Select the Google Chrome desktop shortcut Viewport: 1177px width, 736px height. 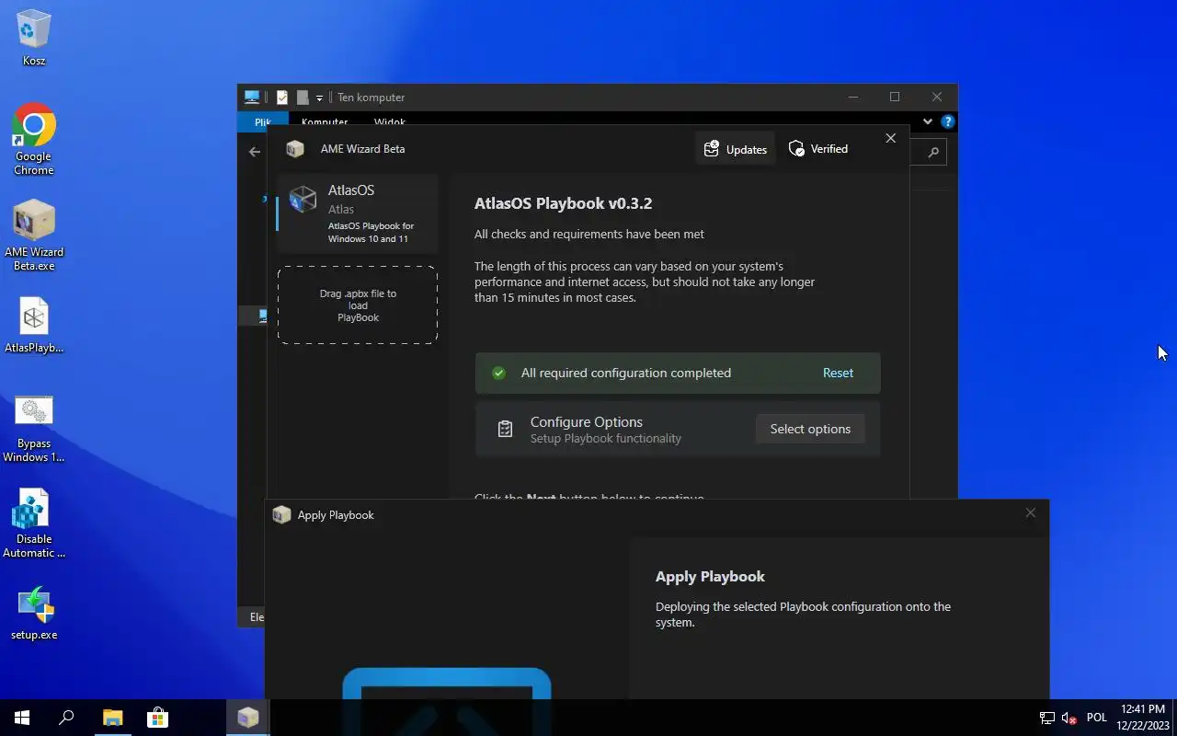pyautogui.click(x=34, y=139)
